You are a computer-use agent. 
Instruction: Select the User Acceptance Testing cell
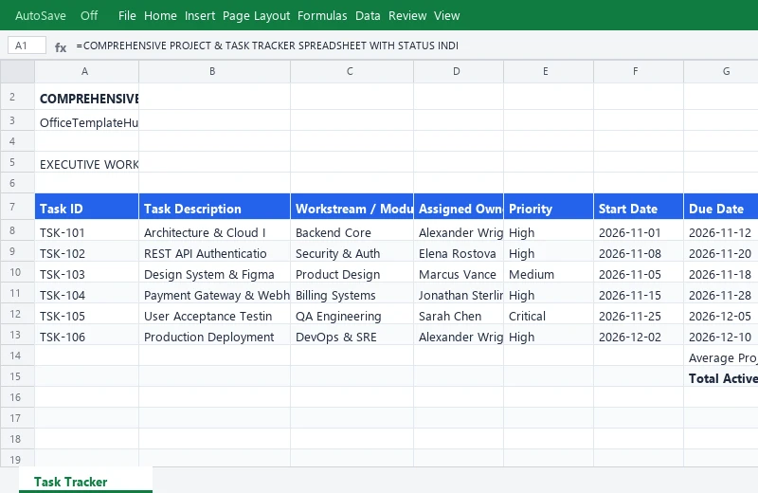215,314
